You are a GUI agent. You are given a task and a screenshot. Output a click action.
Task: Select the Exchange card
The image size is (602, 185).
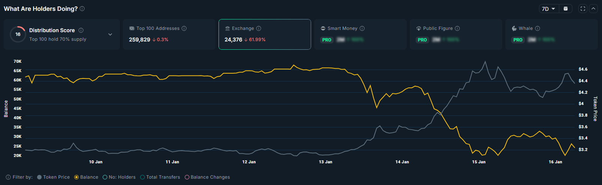tap(265, 34)
